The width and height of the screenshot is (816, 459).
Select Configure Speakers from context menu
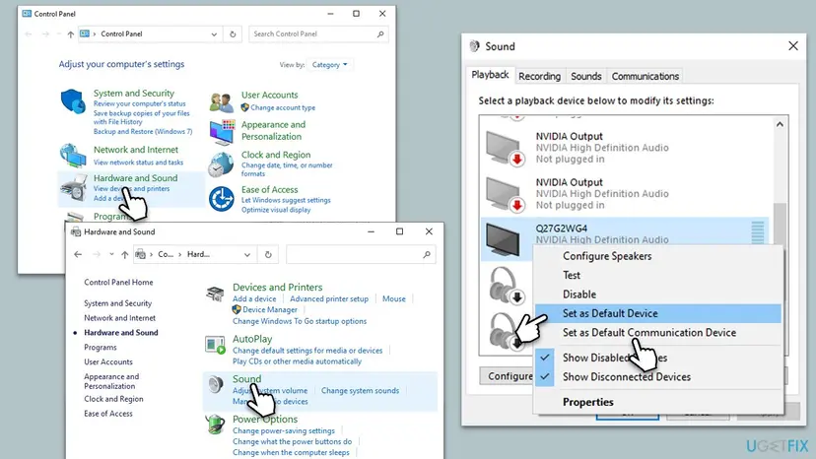coord(658,256)
